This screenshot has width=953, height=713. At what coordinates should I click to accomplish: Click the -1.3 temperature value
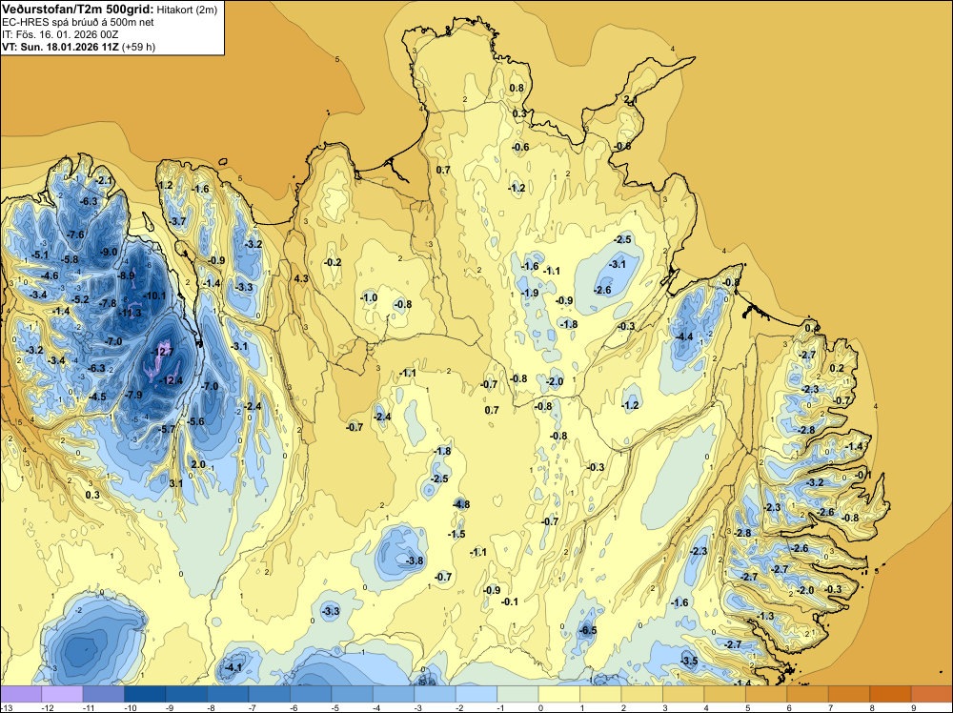[766, 616]
